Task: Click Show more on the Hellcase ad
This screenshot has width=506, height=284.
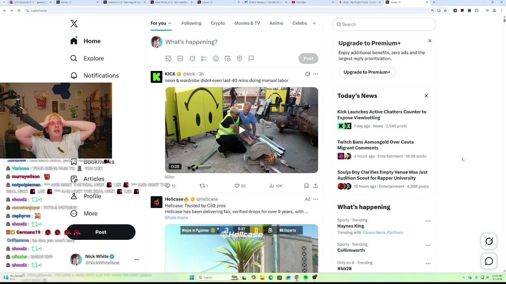Action: pyautogui.click(x=176, y=218)
